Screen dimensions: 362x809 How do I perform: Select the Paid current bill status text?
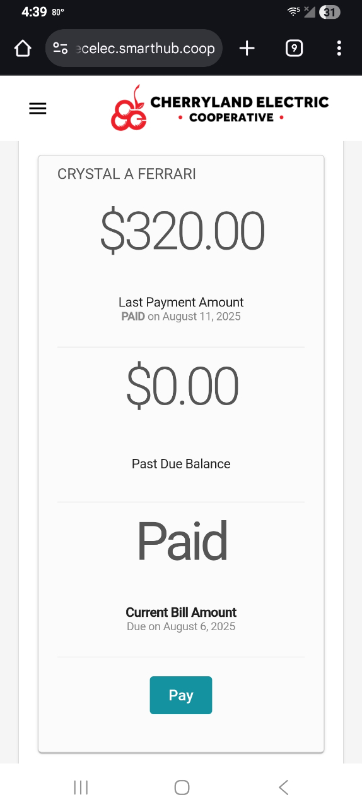[x=182, y=542]
